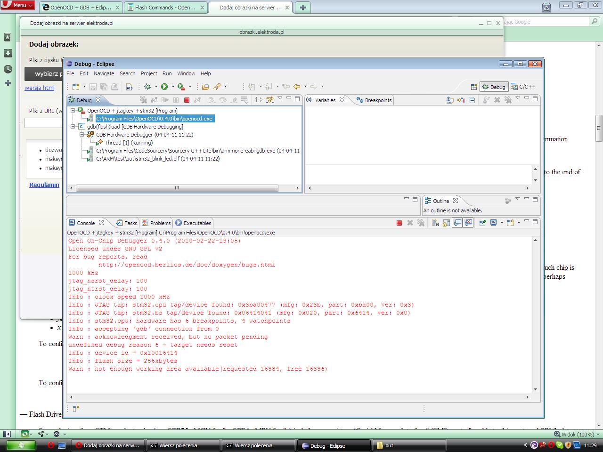This screenshot has width=603, height=452.
Task: Click Collapse All icon in Variables view
Action: [472, 100]
